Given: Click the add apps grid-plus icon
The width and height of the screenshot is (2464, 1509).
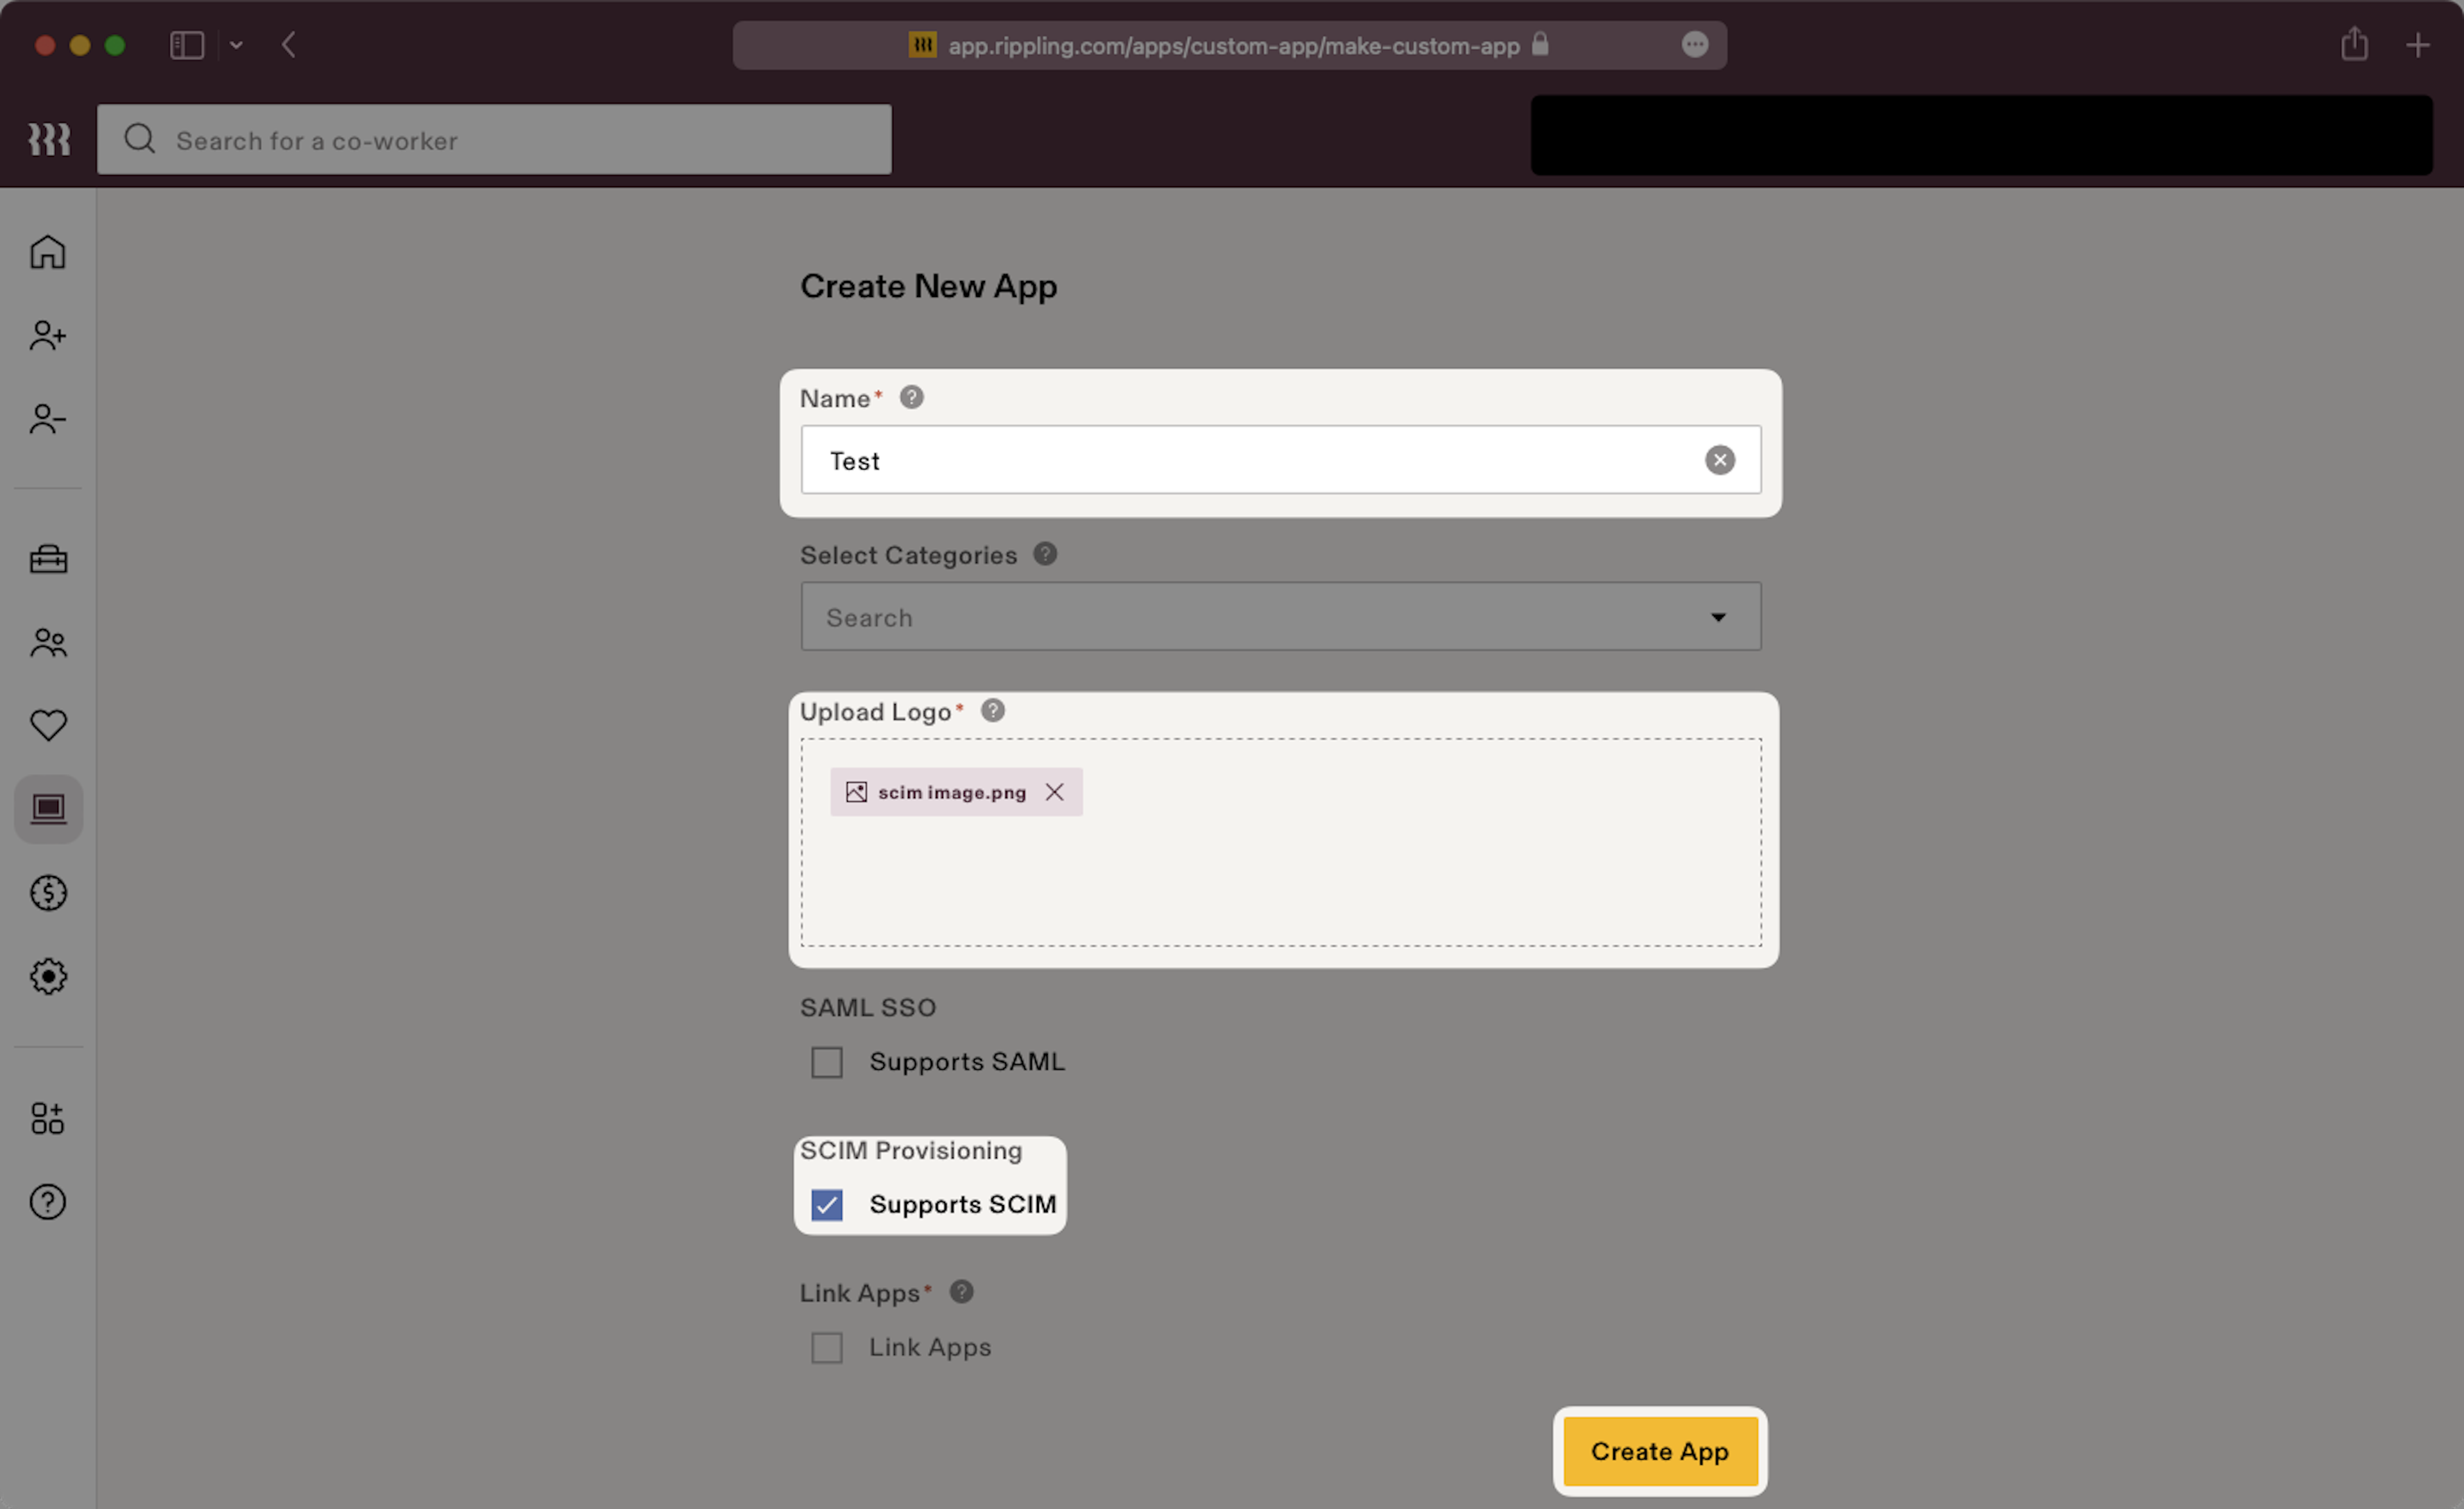Looking at the screenshot, I should tap(47, 1118).
